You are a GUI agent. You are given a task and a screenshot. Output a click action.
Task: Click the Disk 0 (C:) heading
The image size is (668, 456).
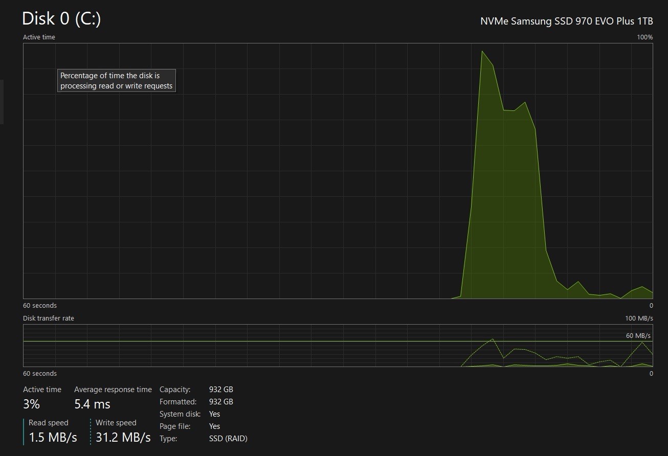click(x=61, y=19)
